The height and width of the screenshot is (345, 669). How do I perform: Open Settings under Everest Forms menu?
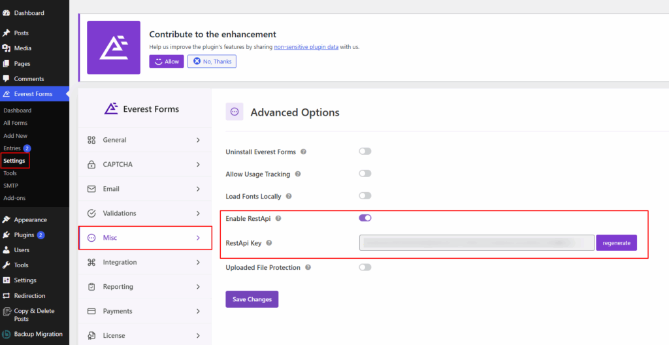click(14, 161)
